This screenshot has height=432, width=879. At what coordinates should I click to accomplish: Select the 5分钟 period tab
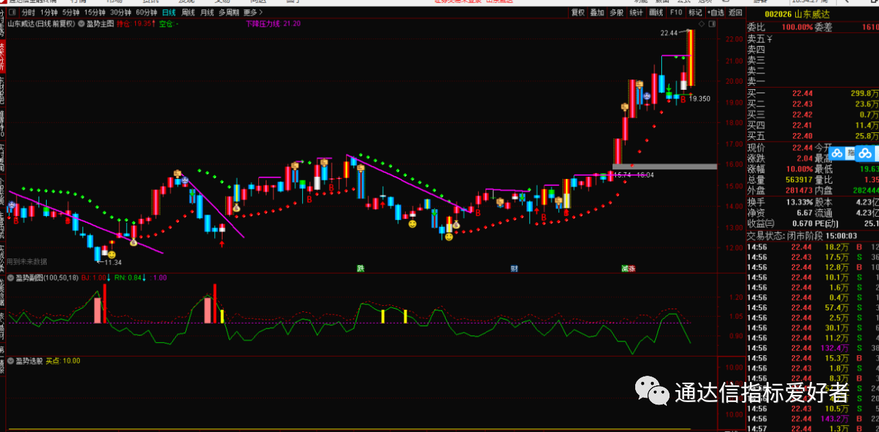coord(71,12)
